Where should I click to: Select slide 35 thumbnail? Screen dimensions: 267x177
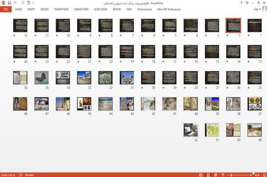click(41, 78)
